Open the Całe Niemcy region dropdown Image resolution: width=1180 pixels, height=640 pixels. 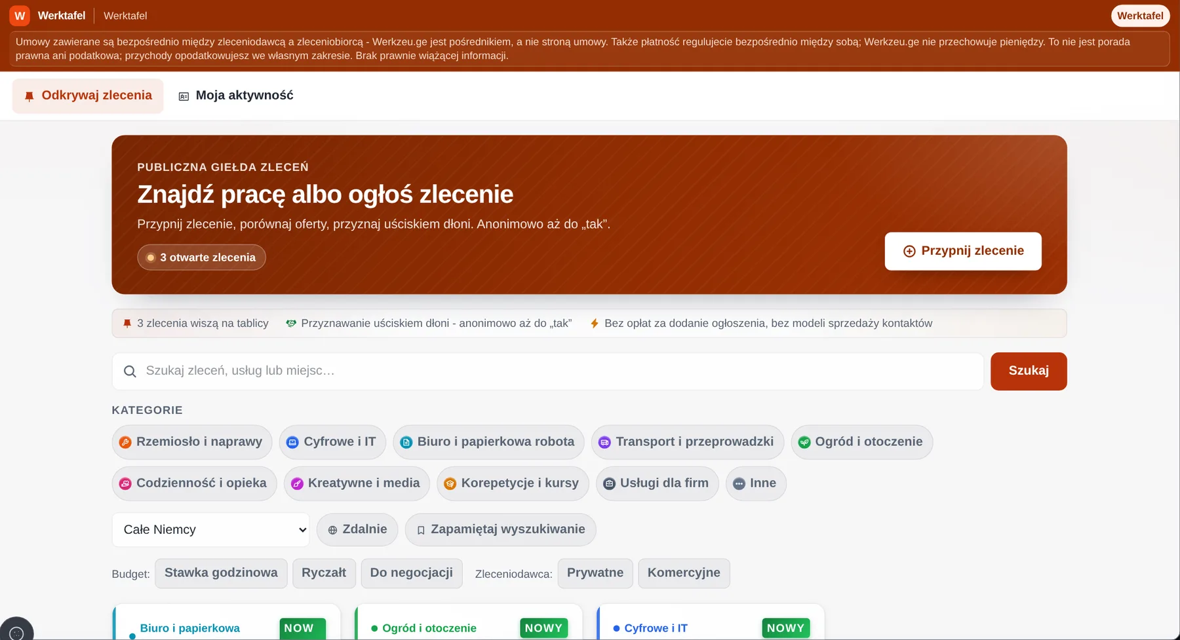coord(210,530)
